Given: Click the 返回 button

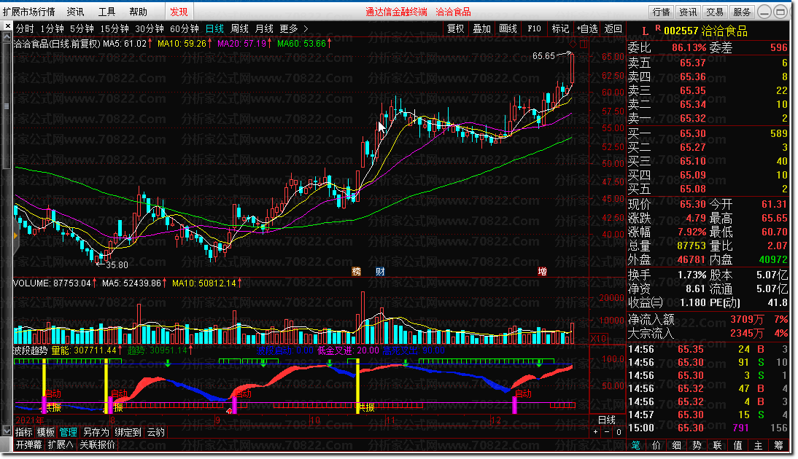Looking at the screenshot, I should click(613, 29).
